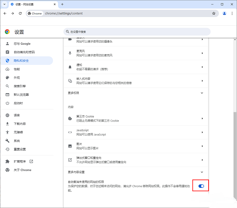Expand the 更多内容设置 section

click(202, 172)
